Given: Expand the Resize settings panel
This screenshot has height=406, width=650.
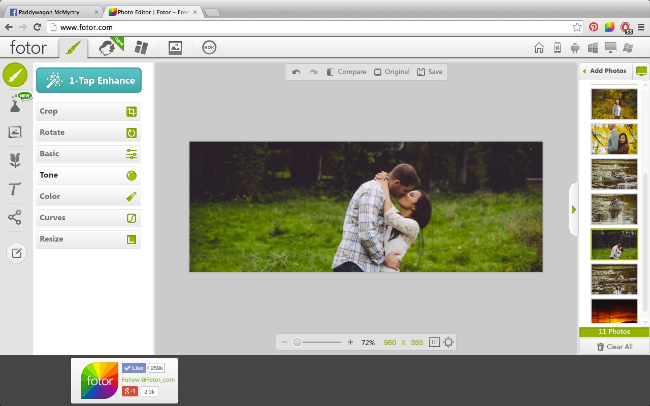Looking at the screenshot, I should (x=88, y=239).
